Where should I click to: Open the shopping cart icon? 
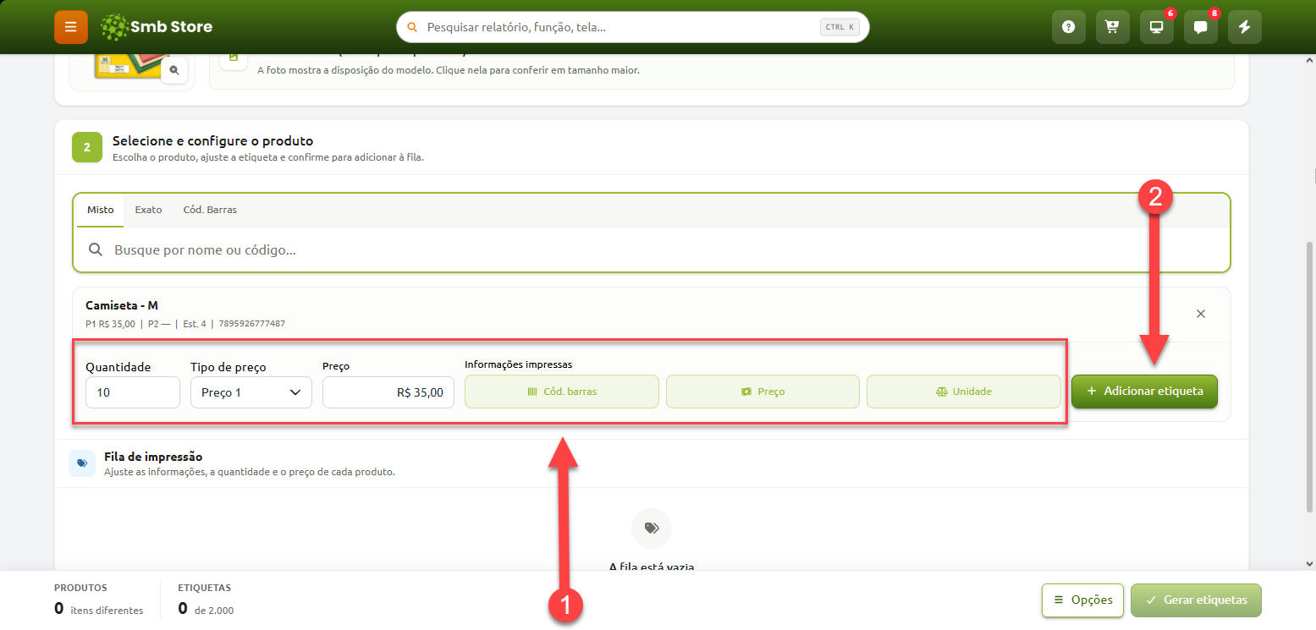(x=1113, y=27)
